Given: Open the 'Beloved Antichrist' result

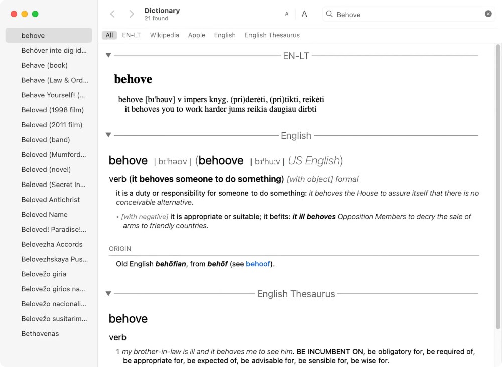Looking at the screenshot, I should click(x=49, y=200).
